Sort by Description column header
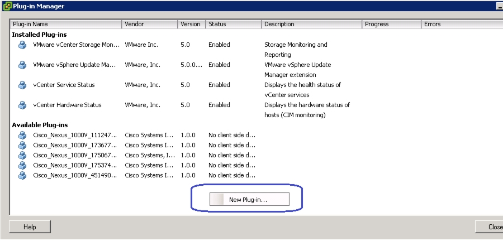The height and width of the screenshot is (241, 503). click(x=312, y=25)
